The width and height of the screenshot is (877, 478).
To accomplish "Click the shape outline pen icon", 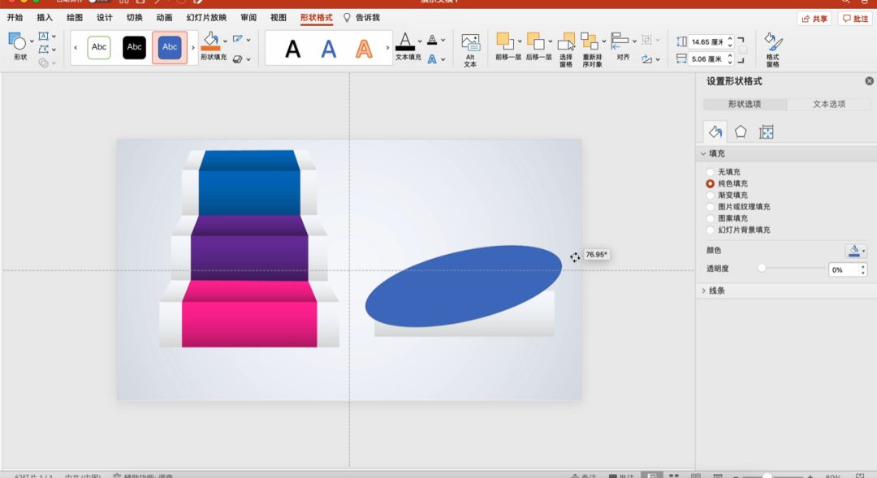I will click(x=238, y=39).
